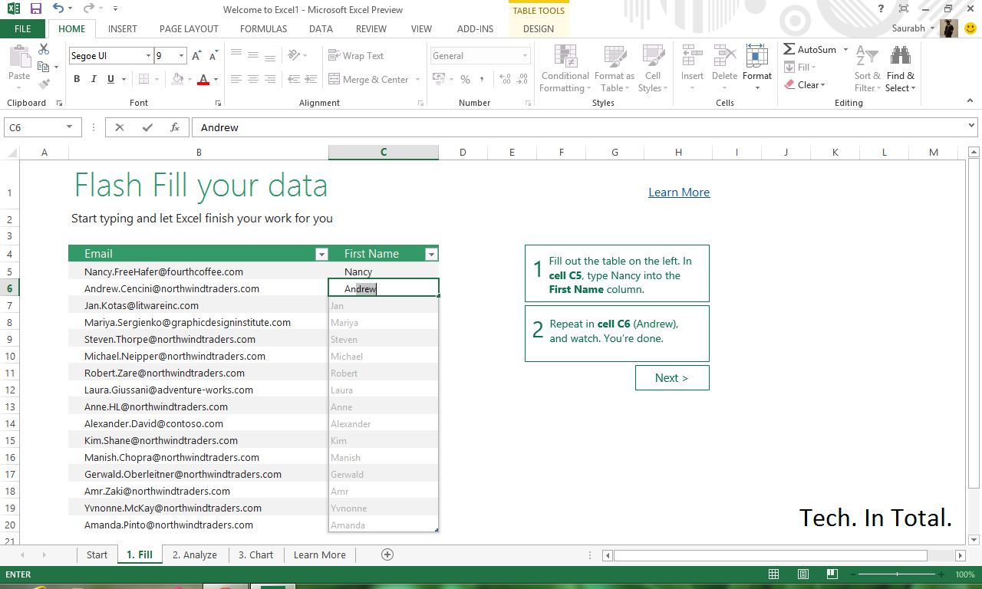Toggle bold formatting
This screenshot has height=589, width=982.
tap(77, 79)
